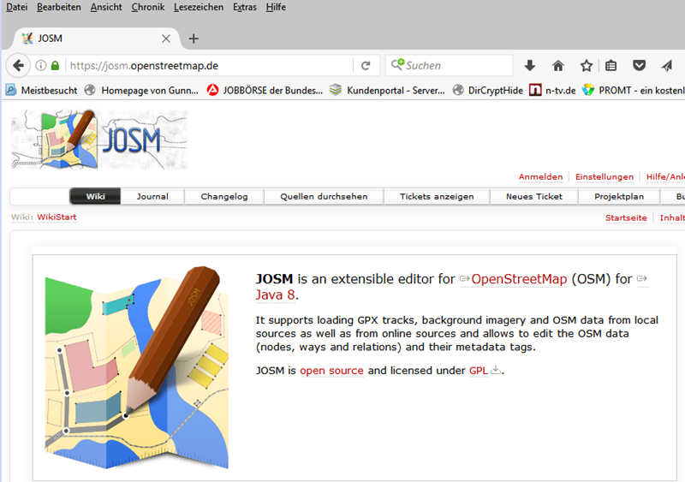Open the Quellen durchsehen tab
The image size is (685, 482).
(x=324, y=196)
